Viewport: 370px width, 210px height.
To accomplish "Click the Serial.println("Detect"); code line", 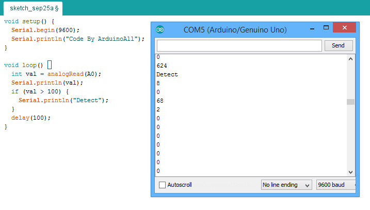I will point(63,100).
